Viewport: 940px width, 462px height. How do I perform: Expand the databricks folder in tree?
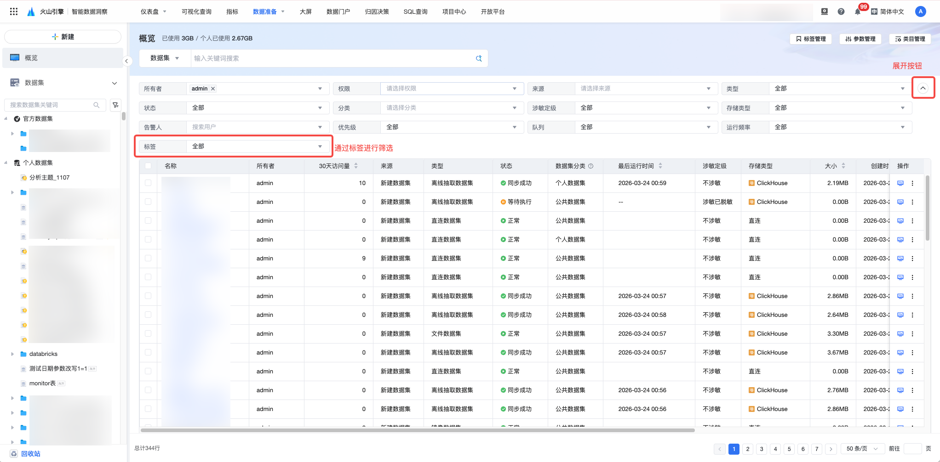click(12, 354)
